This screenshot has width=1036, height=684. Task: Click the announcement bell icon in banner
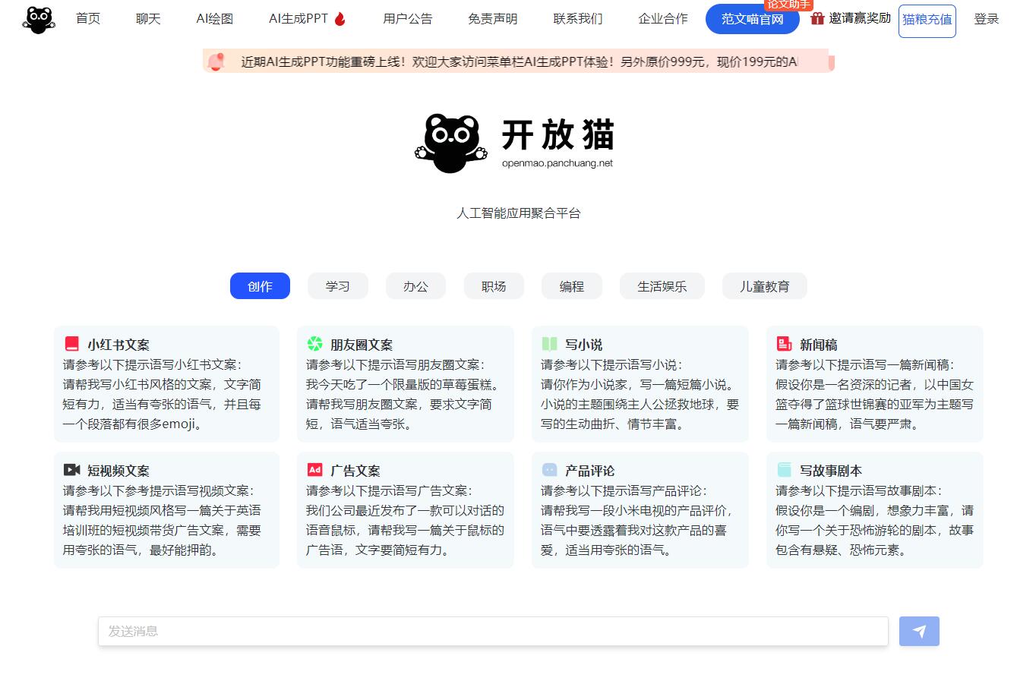(216, 61)
